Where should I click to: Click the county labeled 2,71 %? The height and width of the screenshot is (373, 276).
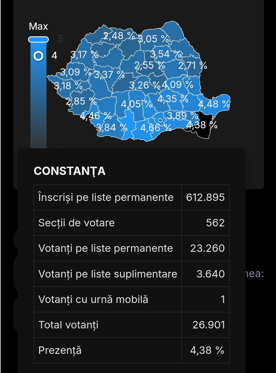tap(193, 66)
